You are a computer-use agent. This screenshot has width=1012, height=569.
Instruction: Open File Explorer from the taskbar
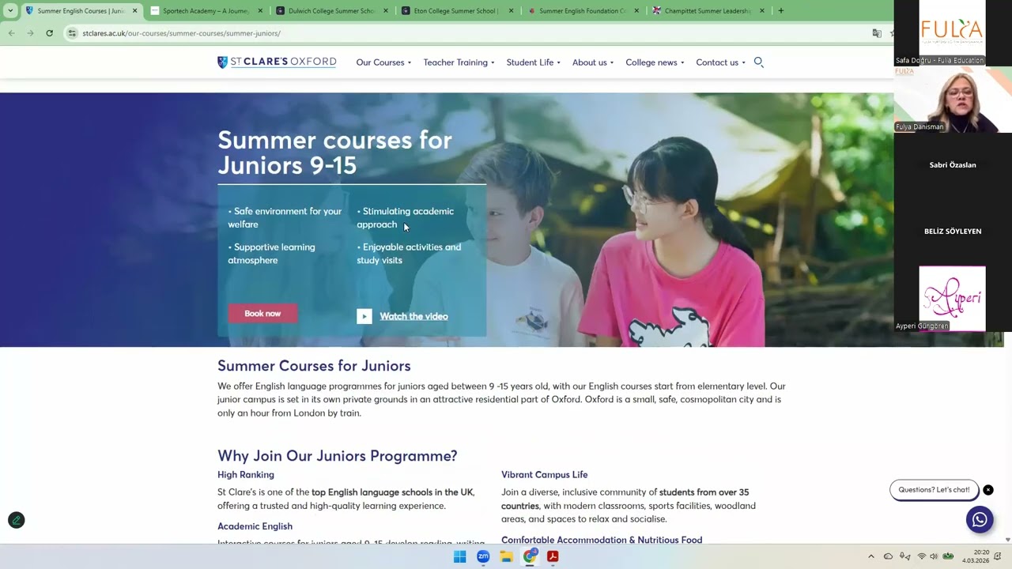pyautogui.click(x=506, y=556)
